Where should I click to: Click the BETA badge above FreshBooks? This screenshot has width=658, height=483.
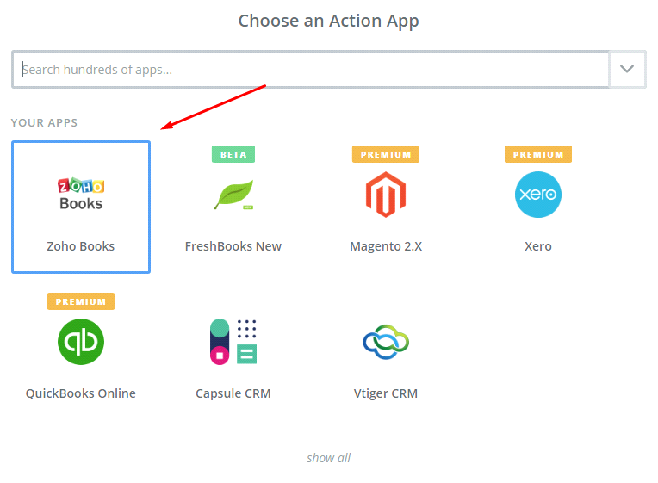click(x=233, y=155)
